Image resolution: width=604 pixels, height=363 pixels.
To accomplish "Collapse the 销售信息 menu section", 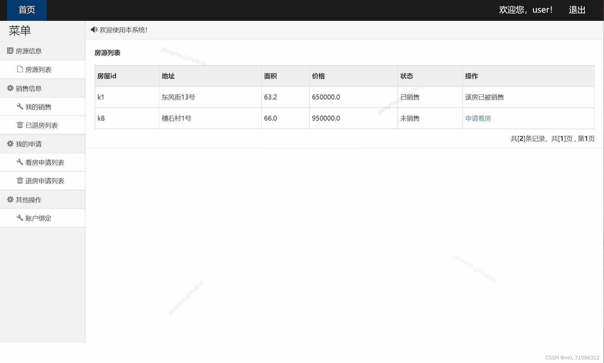I will 29,88.
